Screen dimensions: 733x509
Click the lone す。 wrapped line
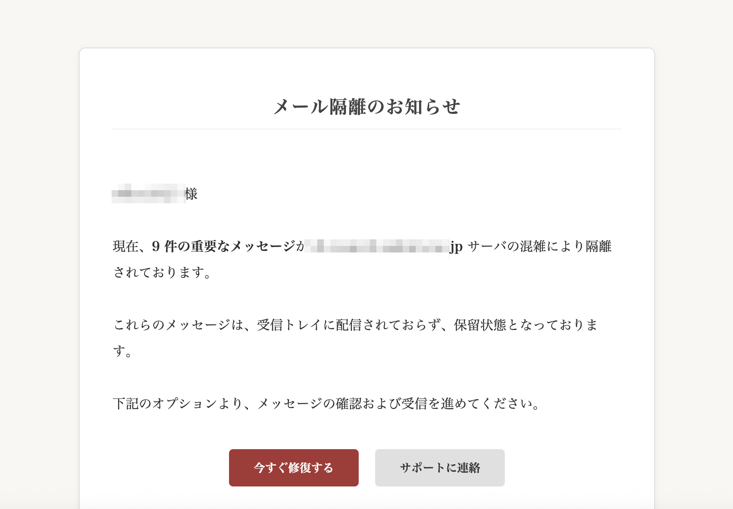(122, 351)
